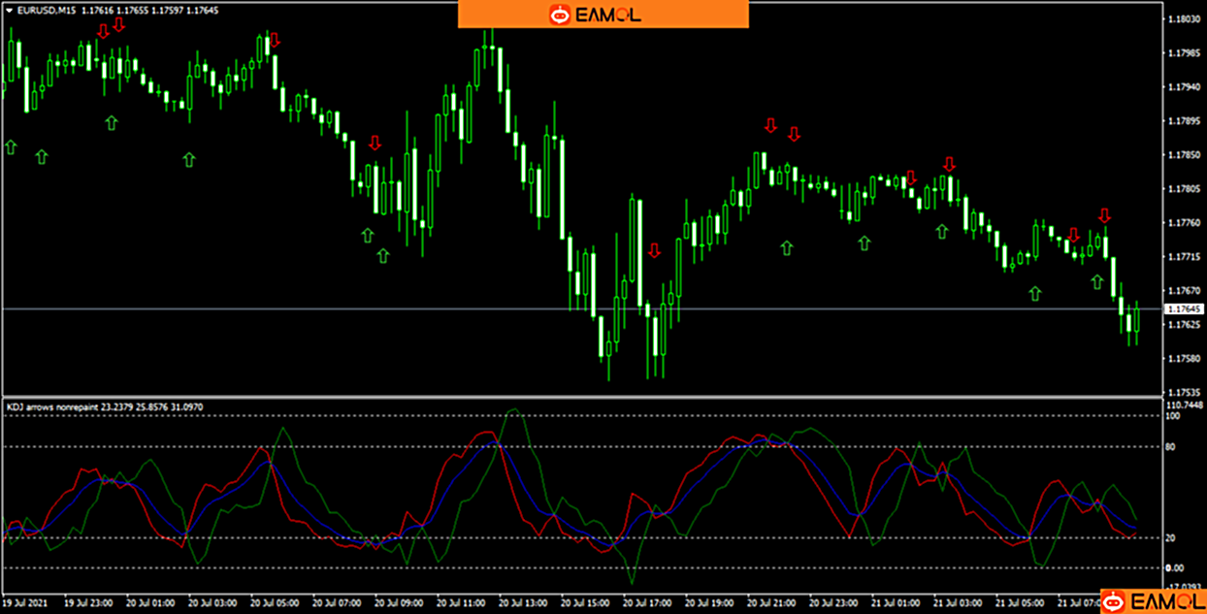Expand the triangle beside EURUSD,M15 title
Image resolution: width=1207 pixels, height=614 pixels.
(x=9, y=9)
